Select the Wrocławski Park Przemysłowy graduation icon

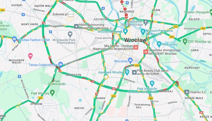click(x=70, y=35)
